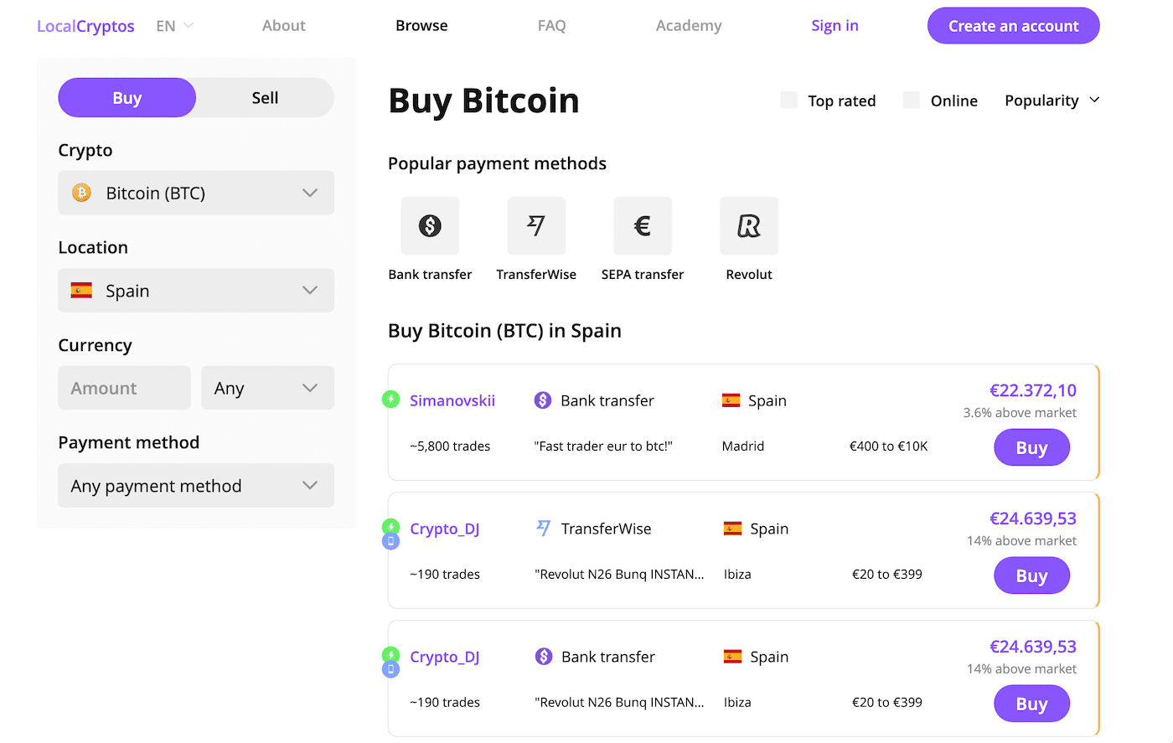The height and width of the screenshot is (743, 1173).
Task: Expand the Any currency dropdown
Action: [x=268, y=388]
